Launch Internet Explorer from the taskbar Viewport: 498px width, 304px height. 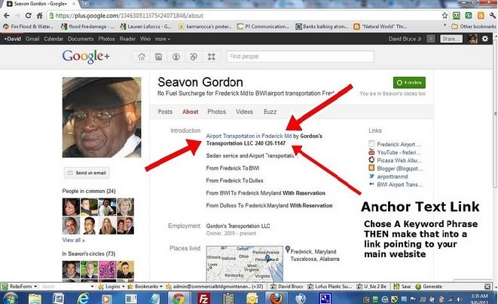tap(83, 298)
